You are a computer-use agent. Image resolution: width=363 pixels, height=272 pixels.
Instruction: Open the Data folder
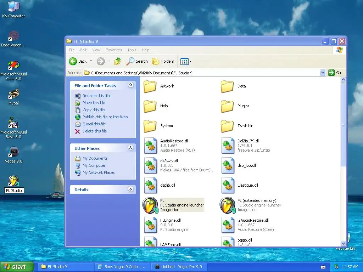pyautogui.click(x=227, y=86)
